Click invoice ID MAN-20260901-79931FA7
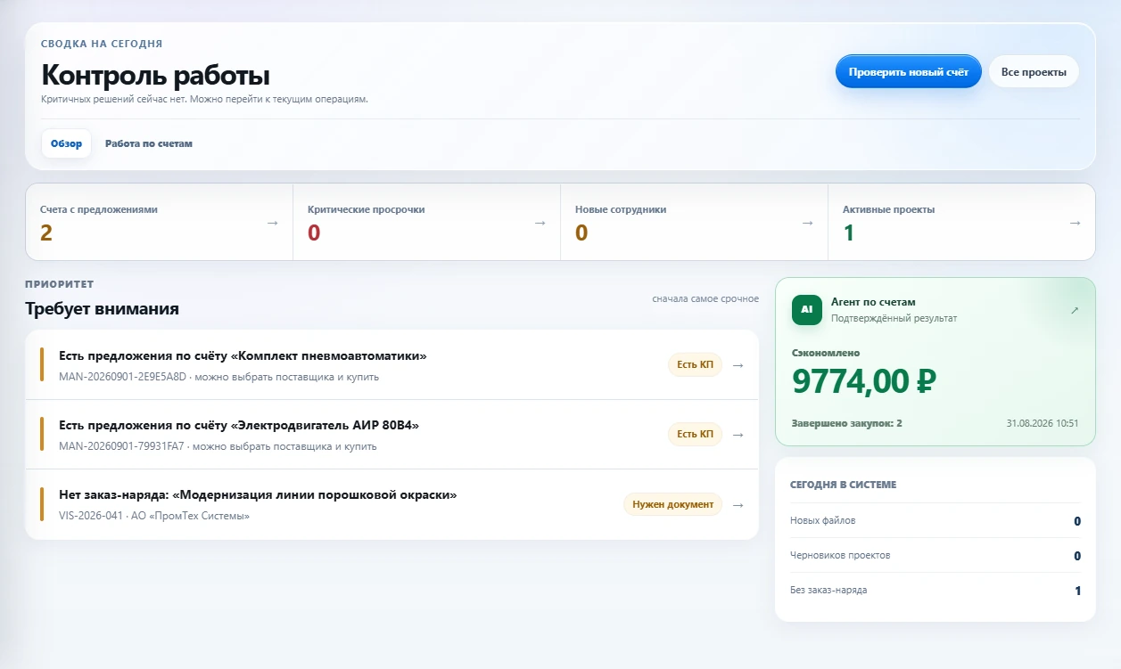The width and height of the screenshot is (1121, 669). [121, 446]
